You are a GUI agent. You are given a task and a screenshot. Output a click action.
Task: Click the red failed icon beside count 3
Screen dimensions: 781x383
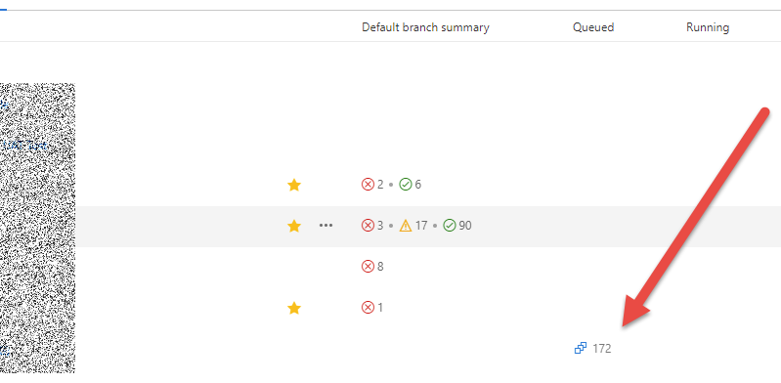tap(368, 226)
